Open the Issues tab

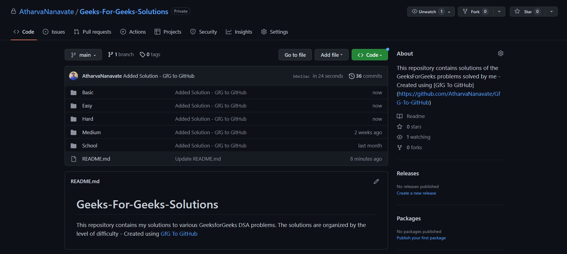(54, 32)
